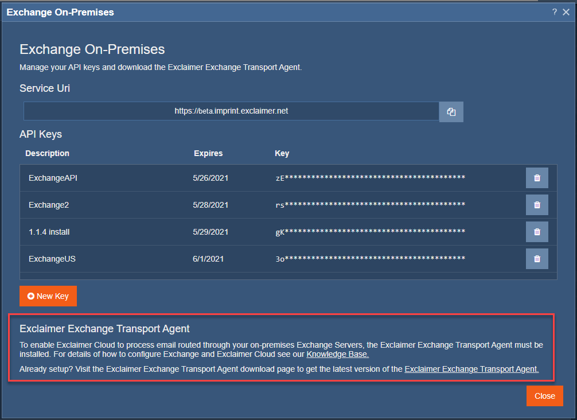577x420 pixels.
Task: Select the ExchangeAPI row description
Action: 53,178
